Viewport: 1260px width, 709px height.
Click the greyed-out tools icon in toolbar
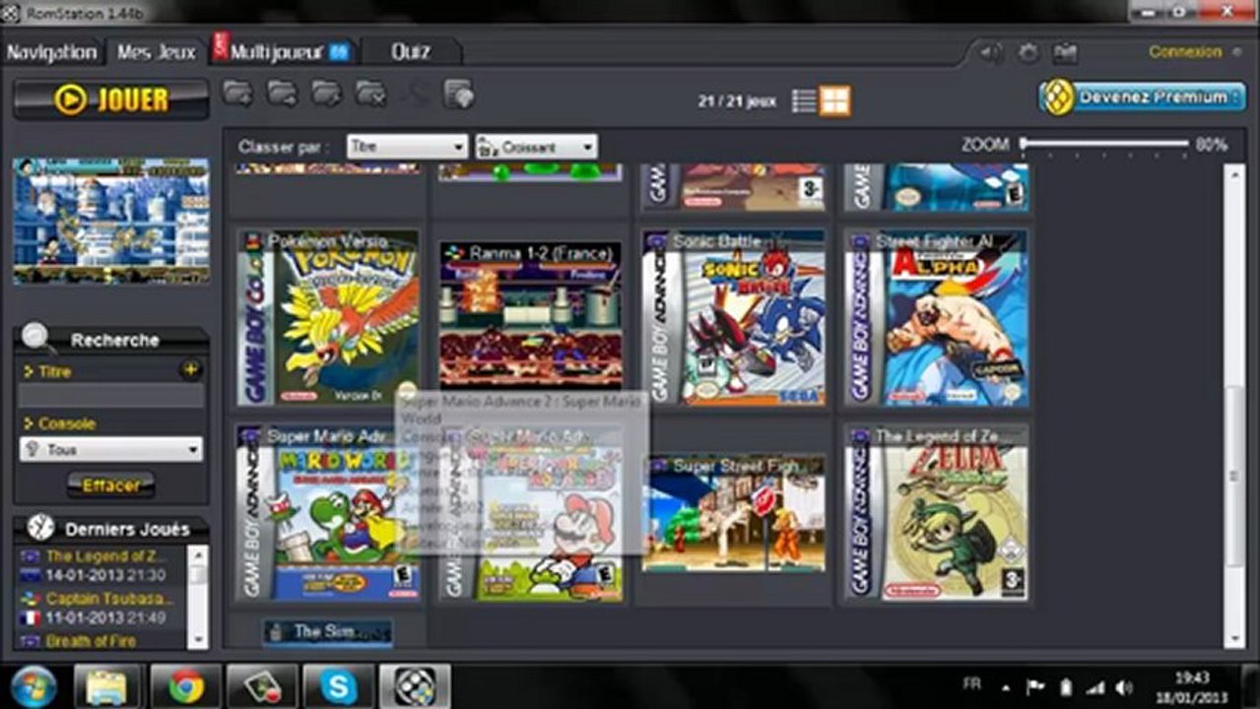[x=416, y=95]
